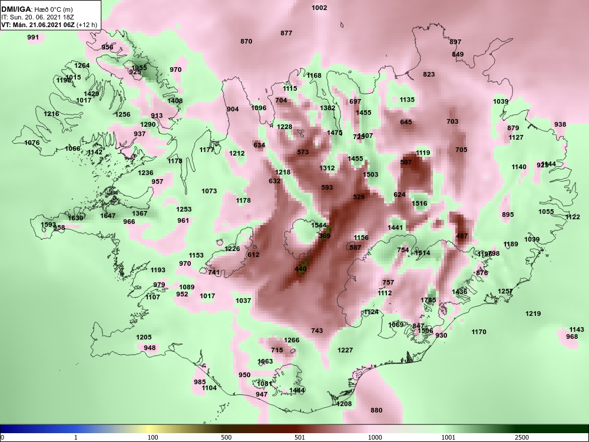
Task: Click the map value 1593
Action: click(48, 225)
